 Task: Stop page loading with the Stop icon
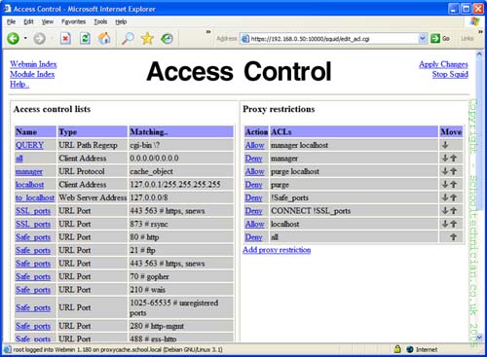click(65, 39)
